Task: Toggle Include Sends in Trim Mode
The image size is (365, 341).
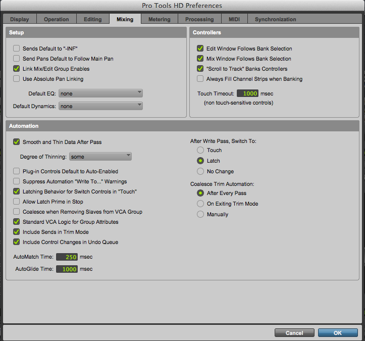Action: tap(17, 232)
